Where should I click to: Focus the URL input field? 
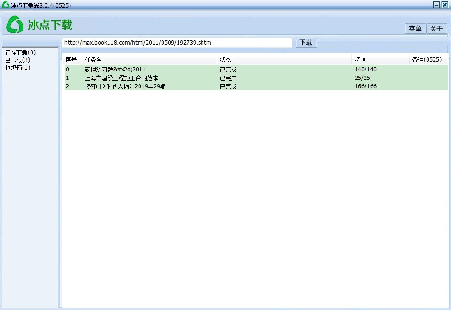177,43
